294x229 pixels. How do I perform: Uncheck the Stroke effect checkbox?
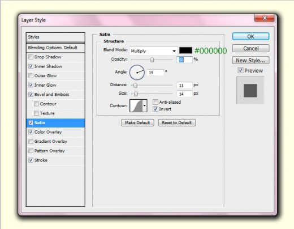pyautogui.click(x=31, y=160)
